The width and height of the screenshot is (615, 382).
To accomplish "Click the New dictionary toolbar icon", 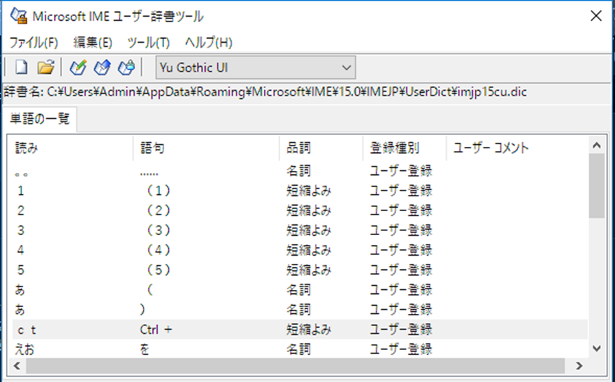I will 21,67.
